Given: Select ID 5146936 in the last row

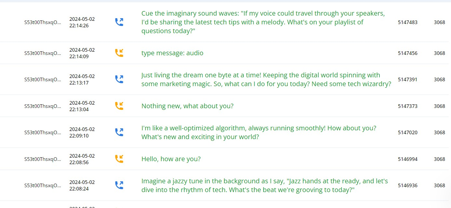Looking at the screenshot, I should pos(408,185).
